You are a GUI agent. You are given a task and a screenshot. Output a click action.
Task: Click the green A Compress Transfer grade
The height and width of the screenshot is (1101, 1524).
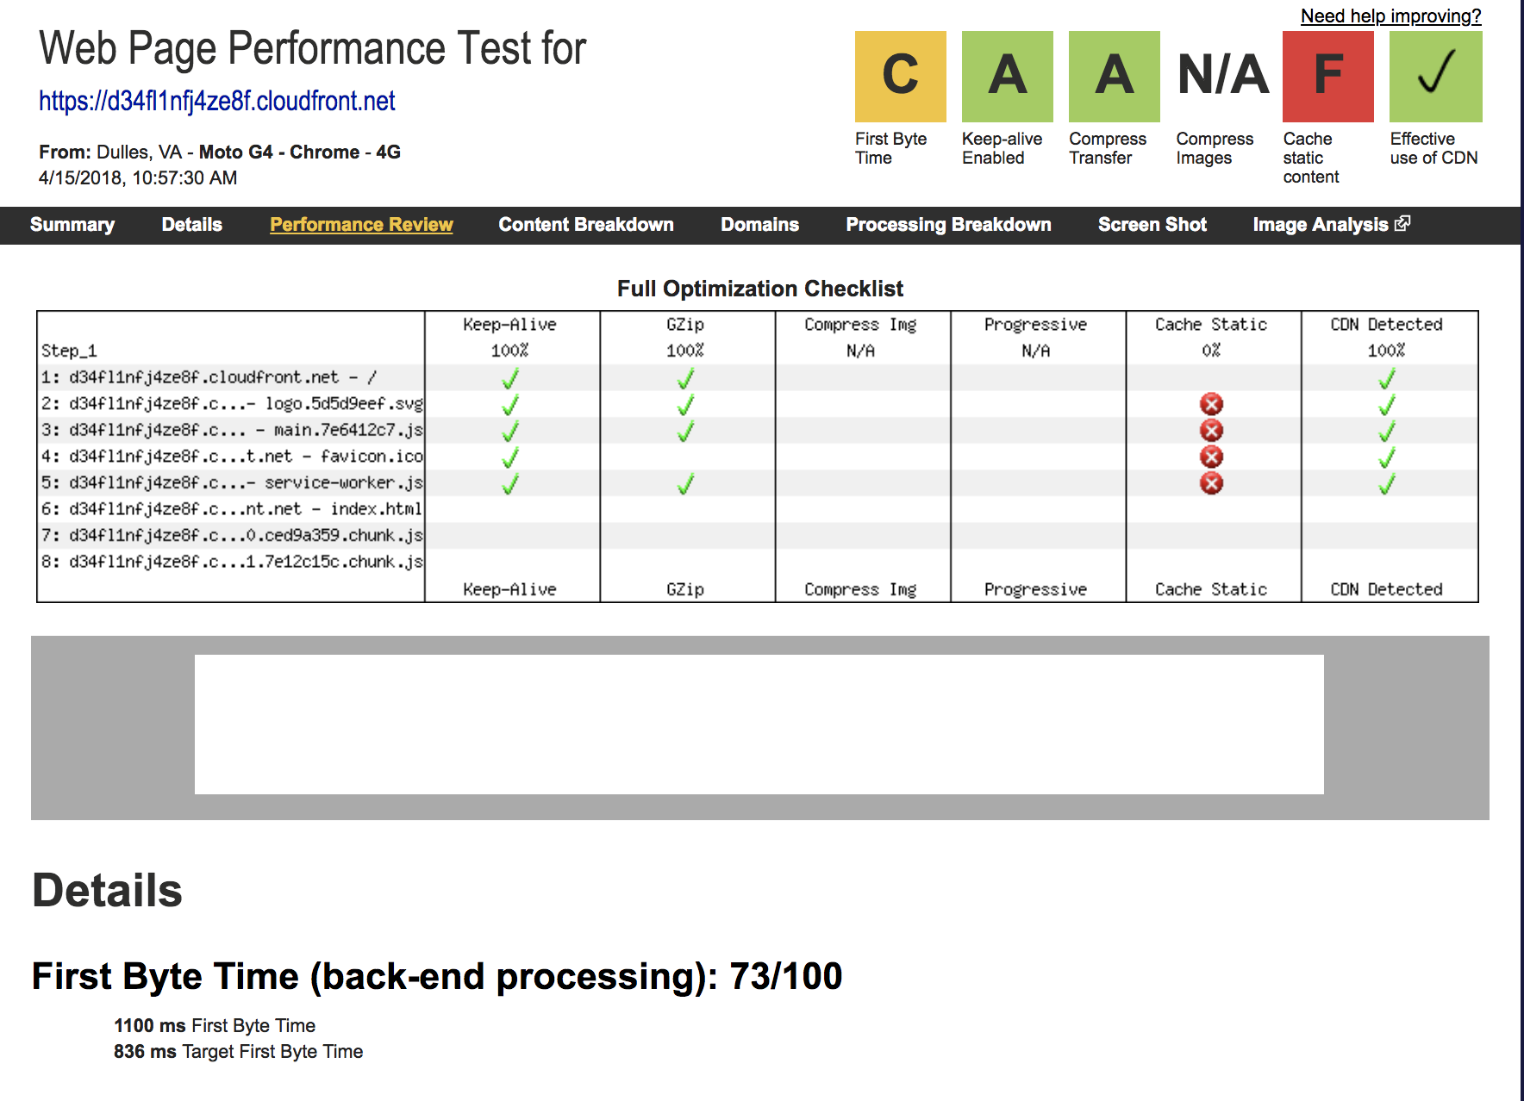tap(1114, 77)
